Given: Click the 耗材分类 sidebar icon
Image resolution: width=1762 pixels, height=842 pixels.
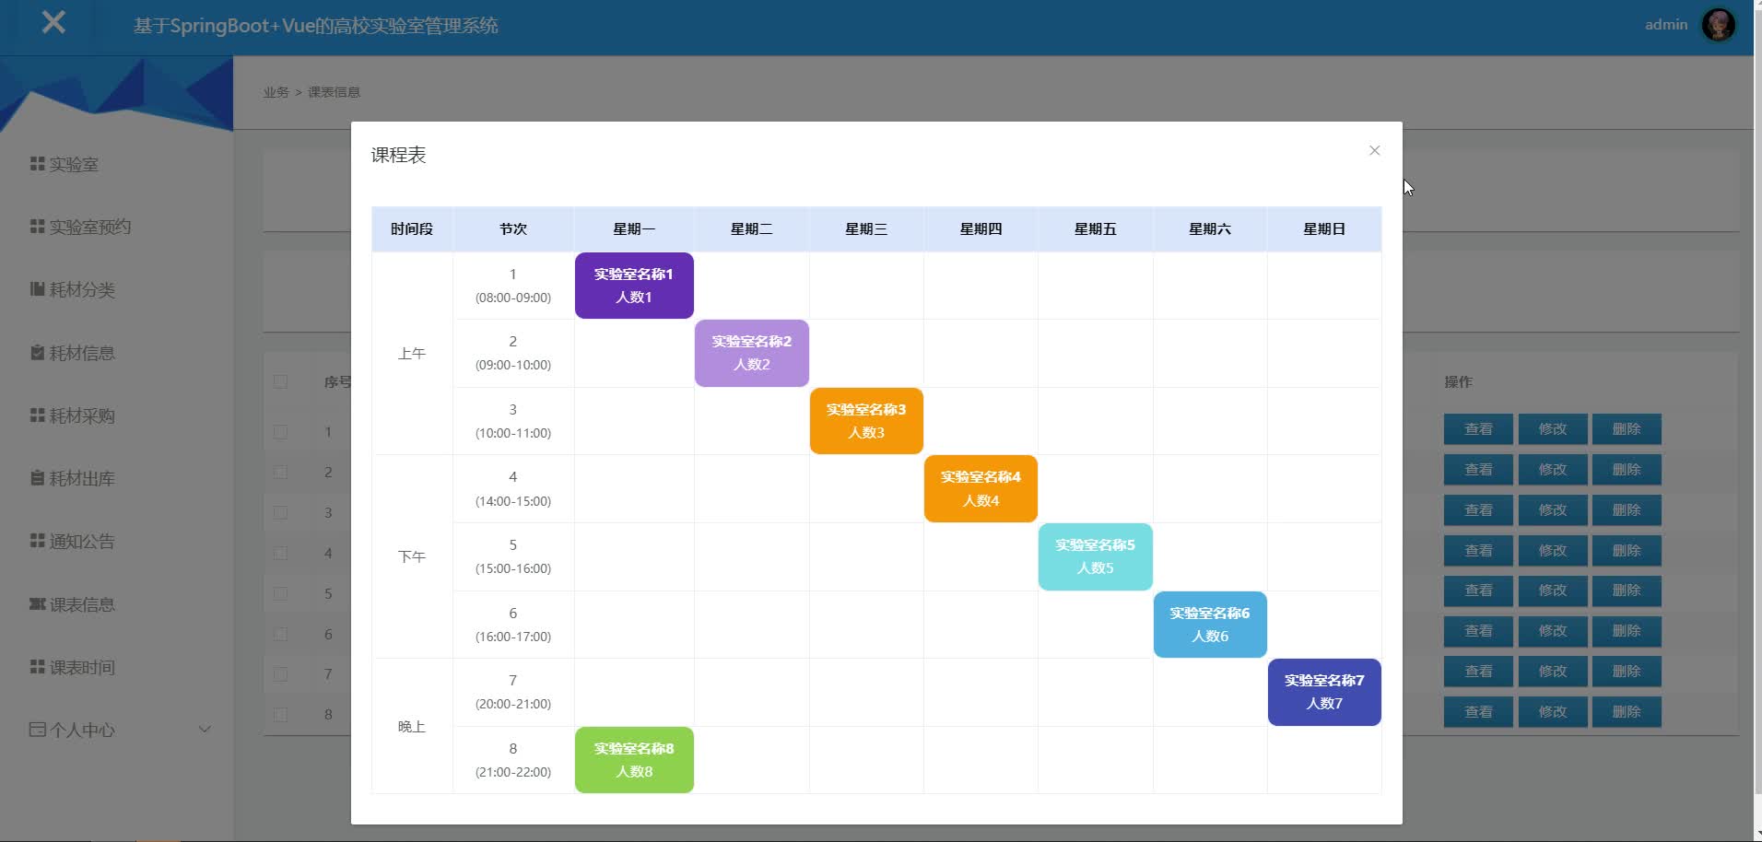Looking at the screenshot, I should [37, 289].
